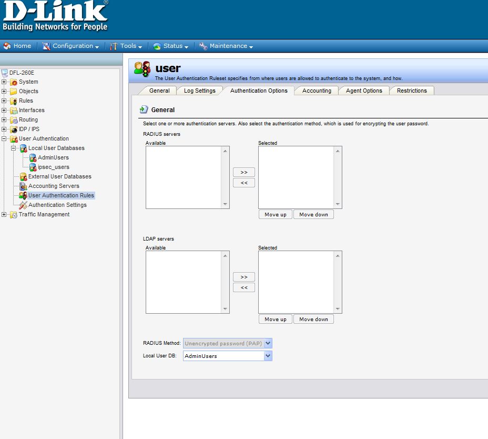Click the Status globe icon
488x439 pixels.
[157, 46]
